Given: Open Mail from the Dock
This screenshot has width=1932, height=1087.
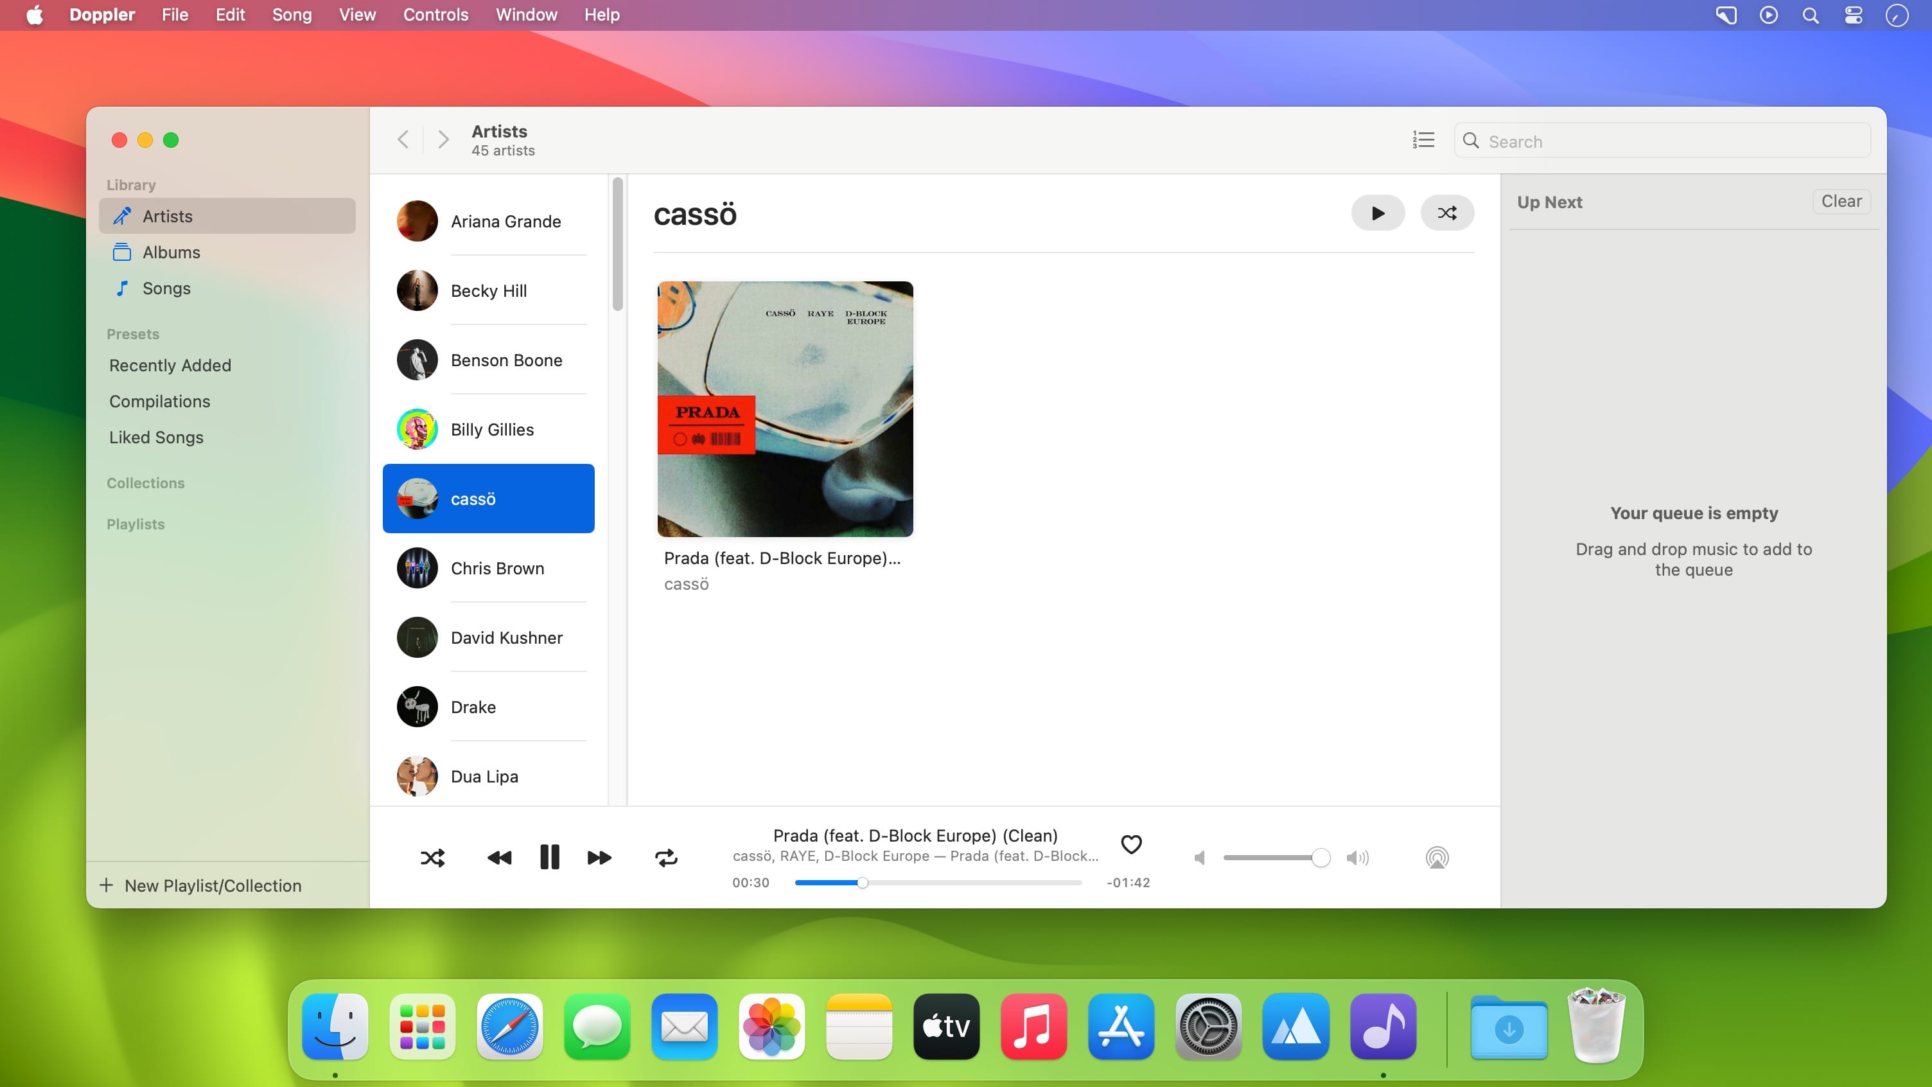Looking at the screenshot, I should tap(684, 1027).
